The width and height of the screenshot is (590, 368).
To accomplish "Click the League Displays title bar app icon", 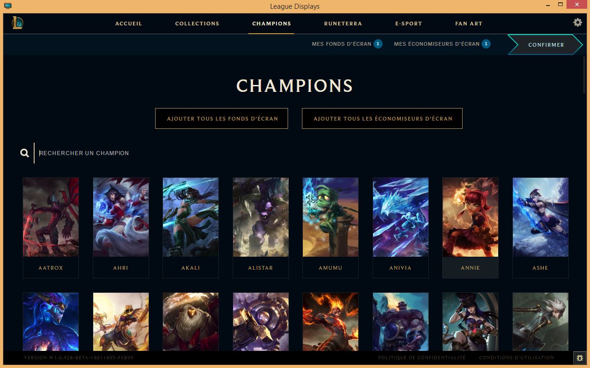I will (8, 6).
